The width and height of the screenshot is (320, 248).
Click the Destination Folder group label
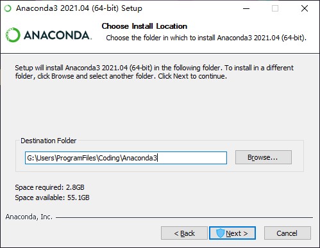click(49, 141)
